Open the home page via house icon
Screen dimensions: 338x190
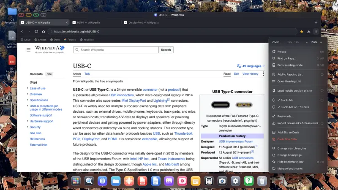[x=44, y=31]
